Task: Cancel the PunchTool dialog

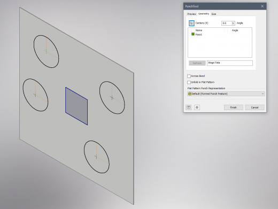Action: click(x=254, y=107)
